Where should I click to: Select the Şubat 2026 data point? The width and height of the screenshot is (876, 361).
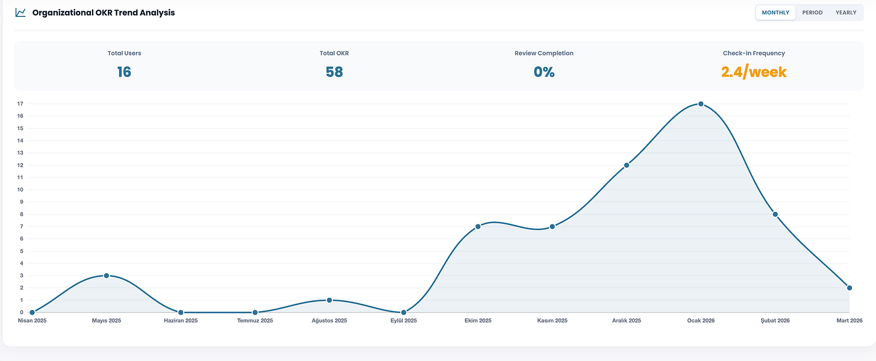click(x=775, y=214)
